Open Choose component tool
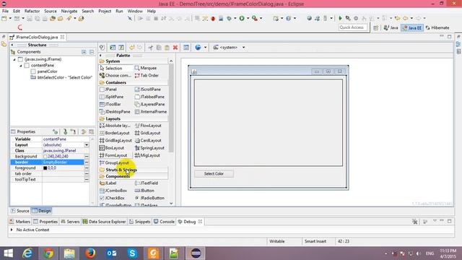 click(x=115, y=75)
